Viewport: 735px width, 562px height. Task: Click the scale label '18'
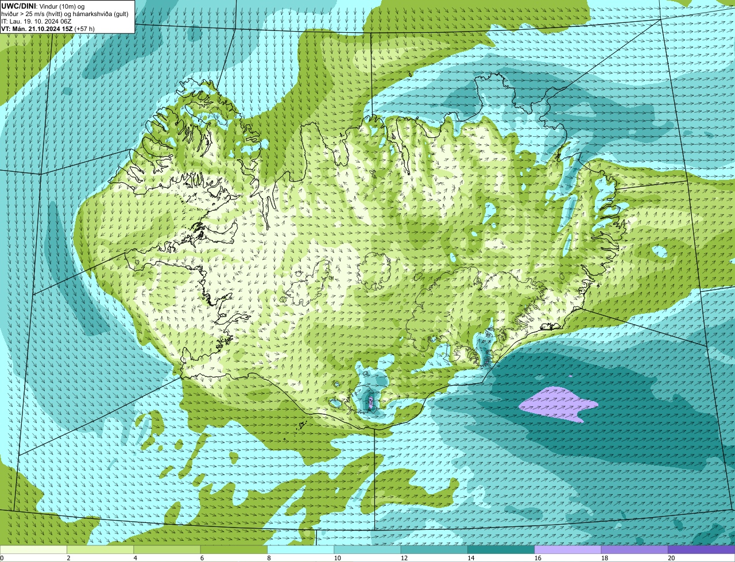point(604,558)
